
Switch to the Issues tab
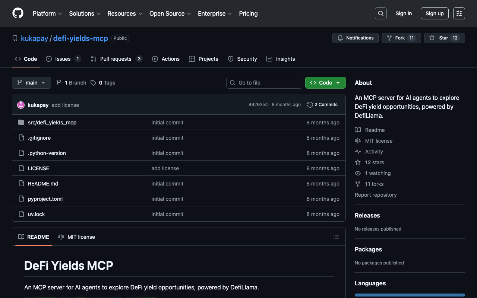point(63,59)
